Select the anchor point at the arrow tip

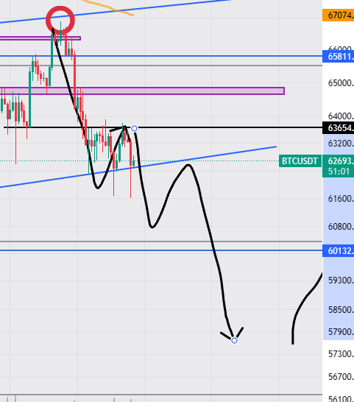pos(234,340)
